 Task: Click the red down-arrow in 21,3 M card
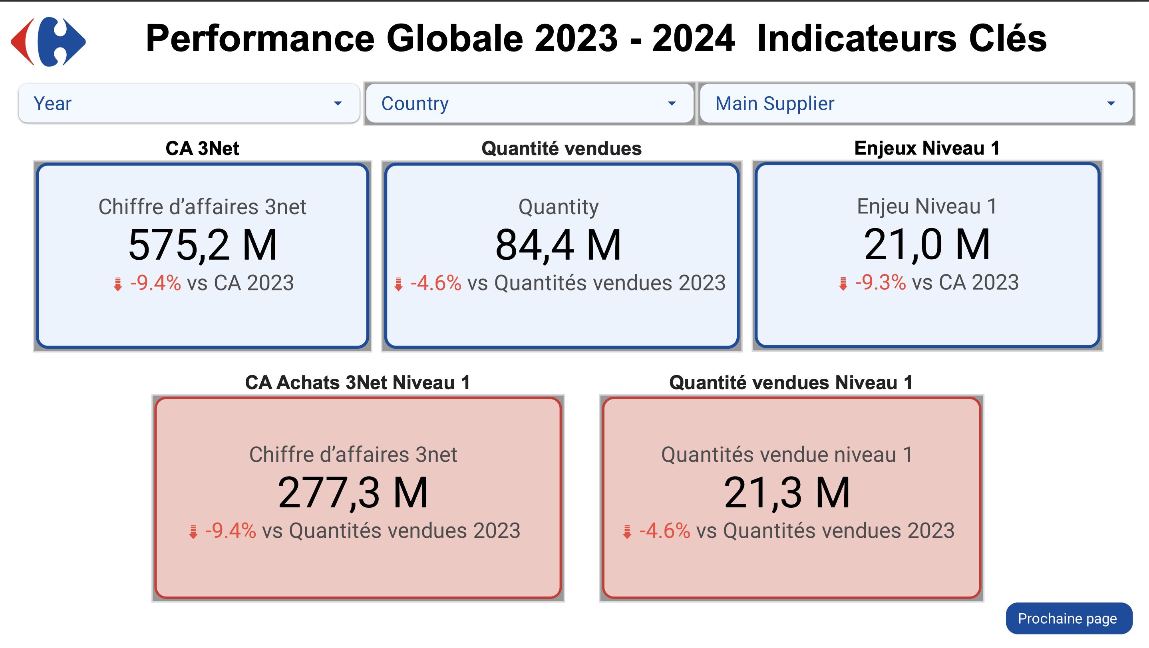[627, 532]
